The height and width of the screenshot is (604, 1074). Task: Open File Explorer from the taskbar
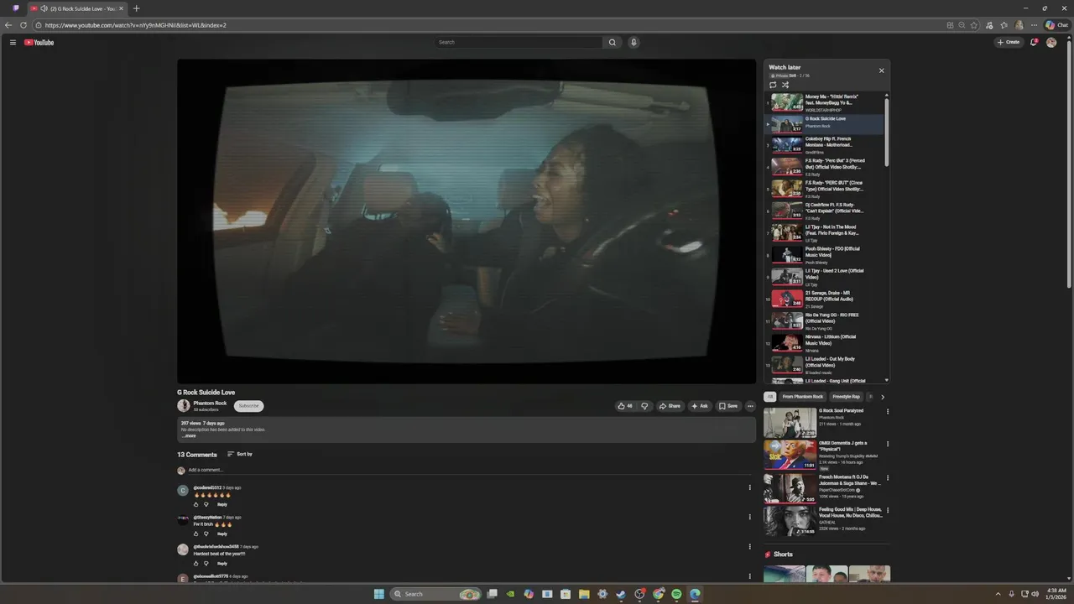(584, 594)
